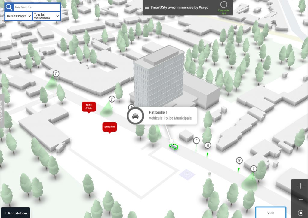Click the '+ Annotation' button
Image resolution: width=308 pixels, height=218 pixels.
(15, 213)
